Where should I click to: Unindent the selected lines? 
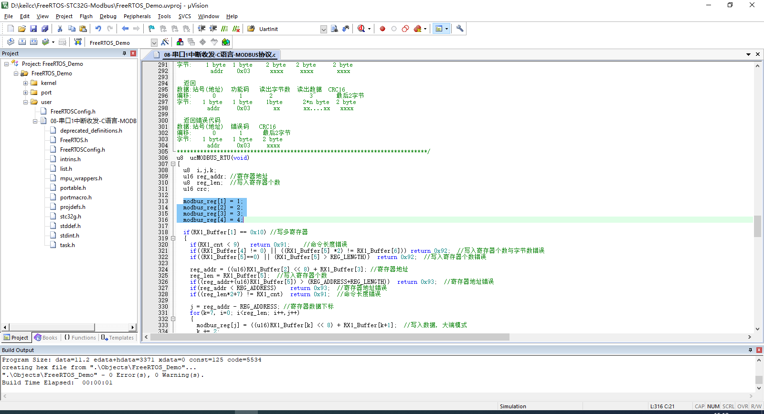(x=213, y=29)
